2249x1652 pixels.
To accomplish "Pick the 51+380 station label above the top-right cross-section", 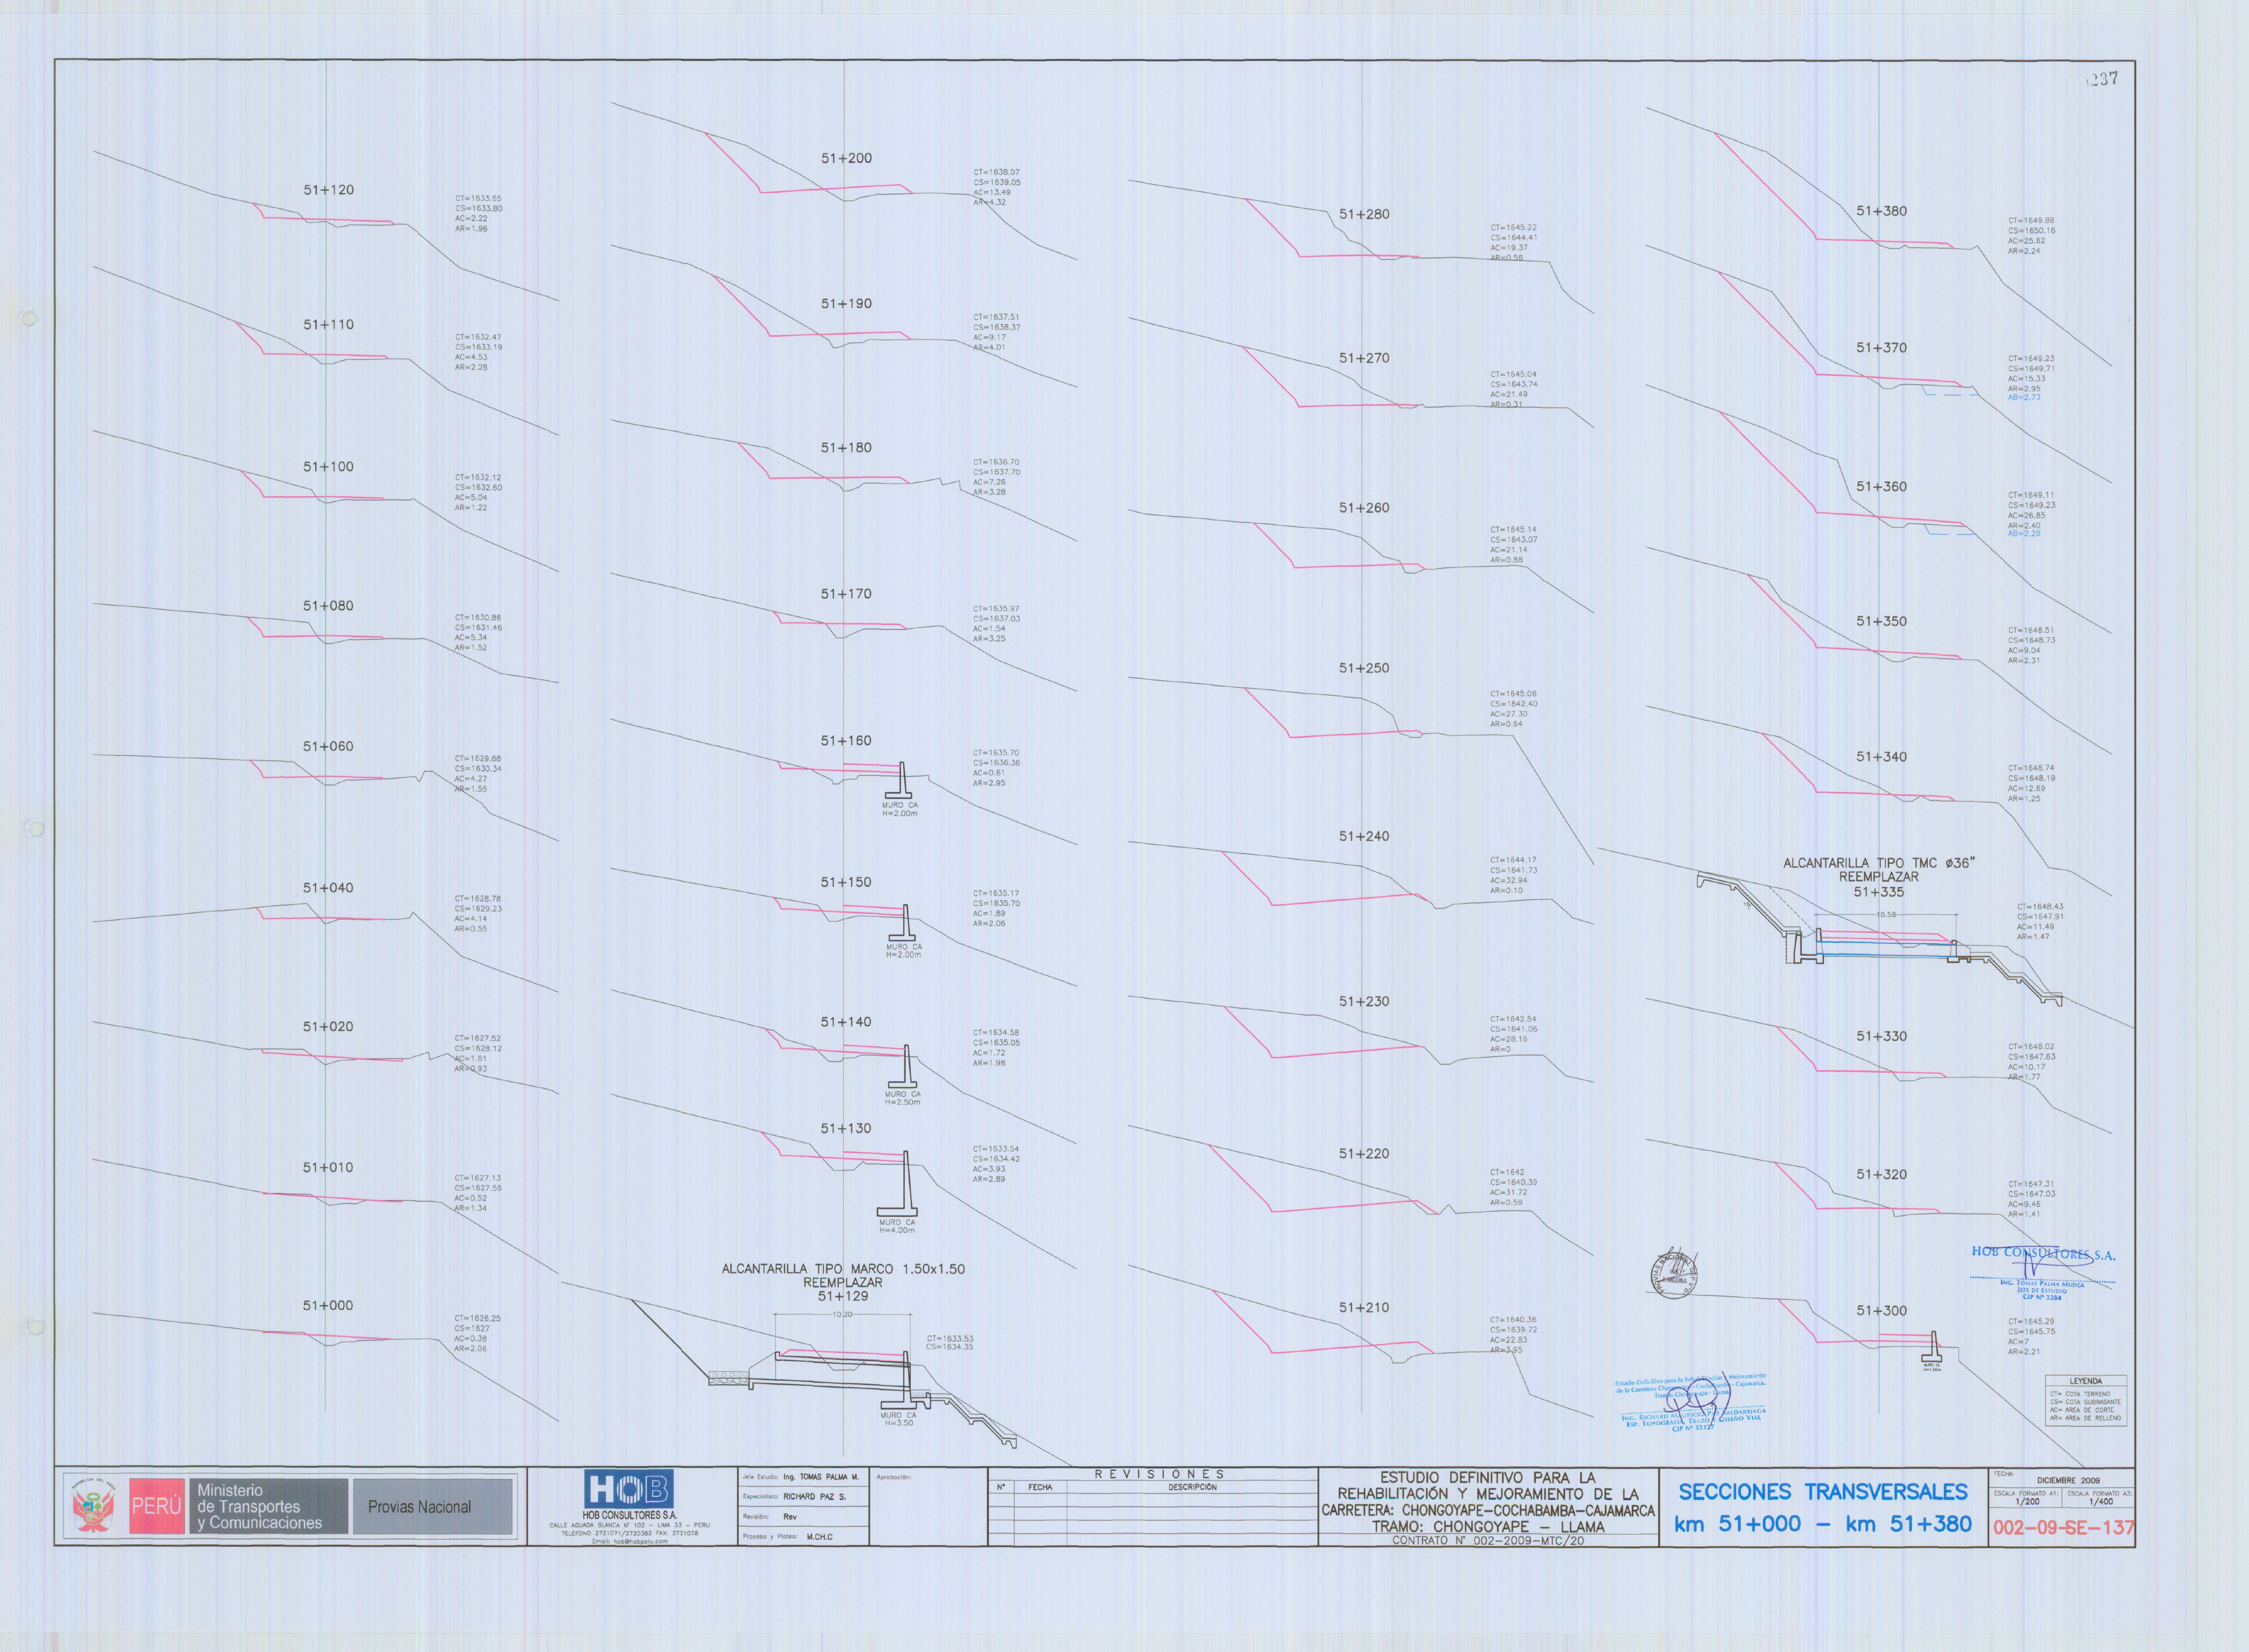I will tap(1881, 212).
